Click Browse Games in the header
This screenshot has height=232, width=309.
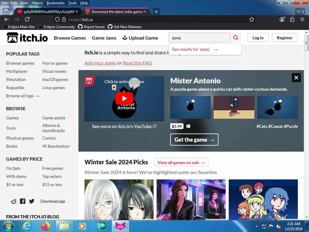(x=70, y=38)
